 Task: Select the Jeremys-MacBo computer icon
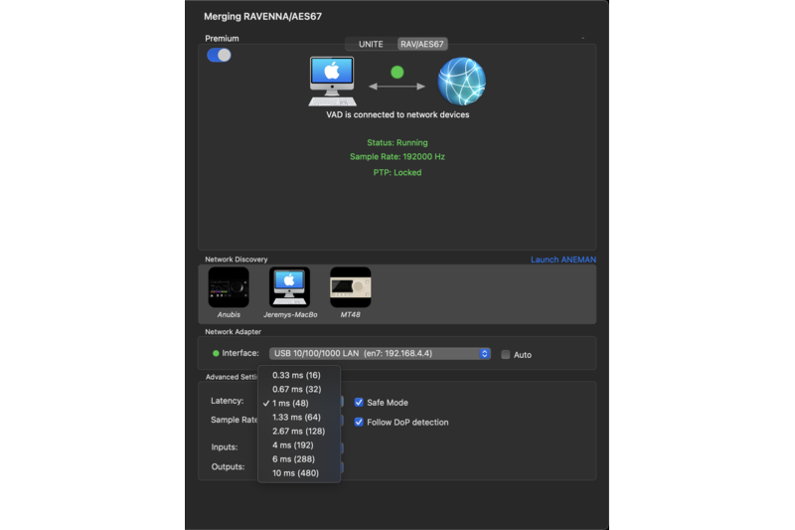(289, 287)
